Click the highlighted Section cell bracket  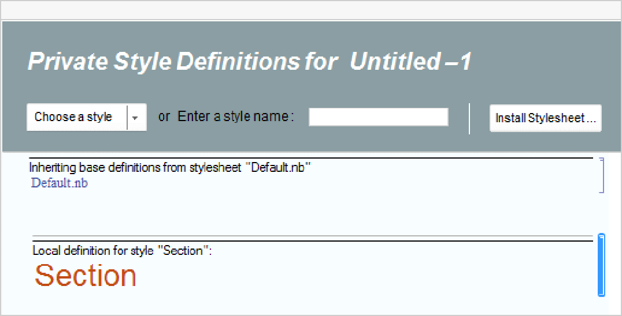(x=602, y=265)
